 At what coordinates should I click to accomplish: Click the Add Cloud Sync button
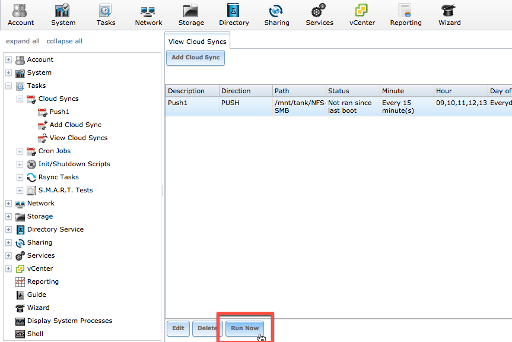coord(196,58)
